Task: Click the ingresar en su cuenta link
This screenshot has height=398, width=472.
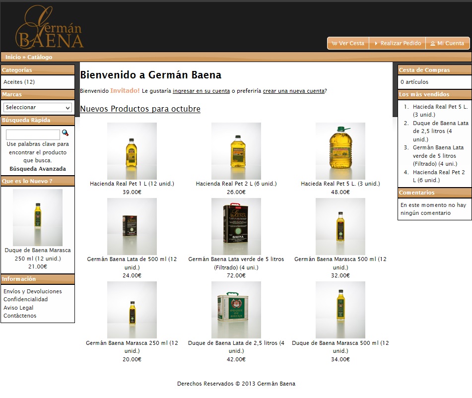Action: pos(201,91)
